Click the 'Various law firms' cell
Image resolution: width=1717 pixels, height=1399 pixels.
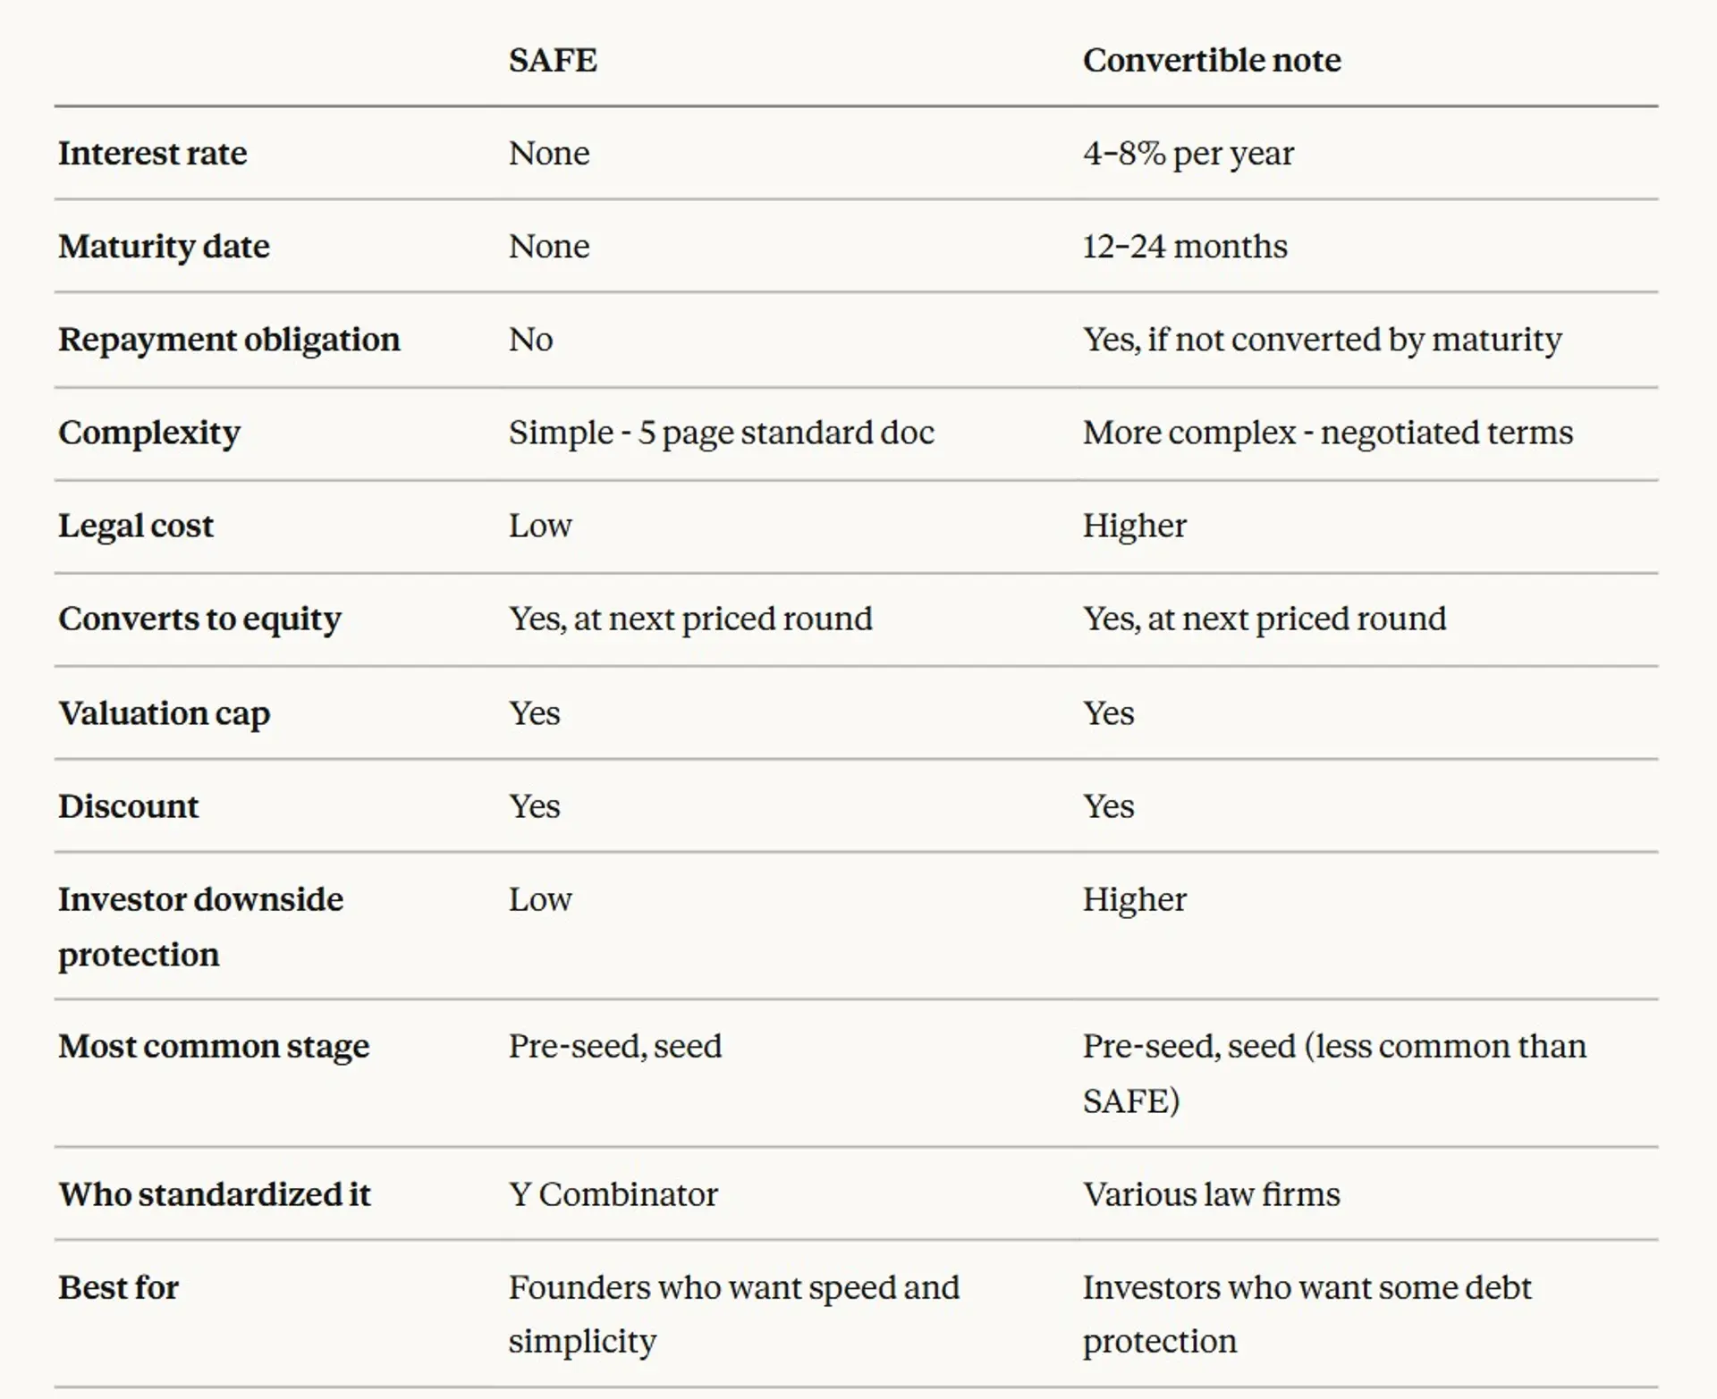(x=1212, y=1195)
